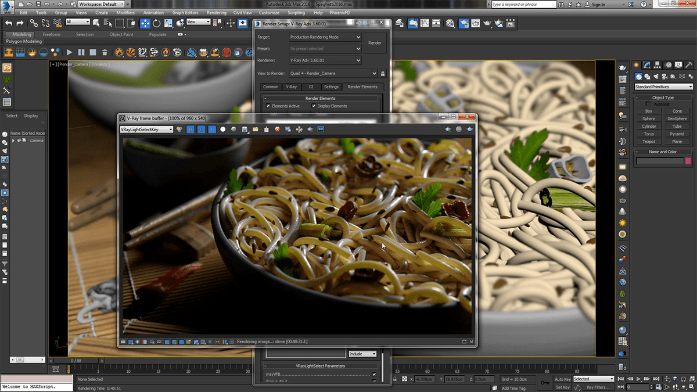
Task: Toggle the blue channel in V-Ray frame buffer
Action: click(212, 129)
